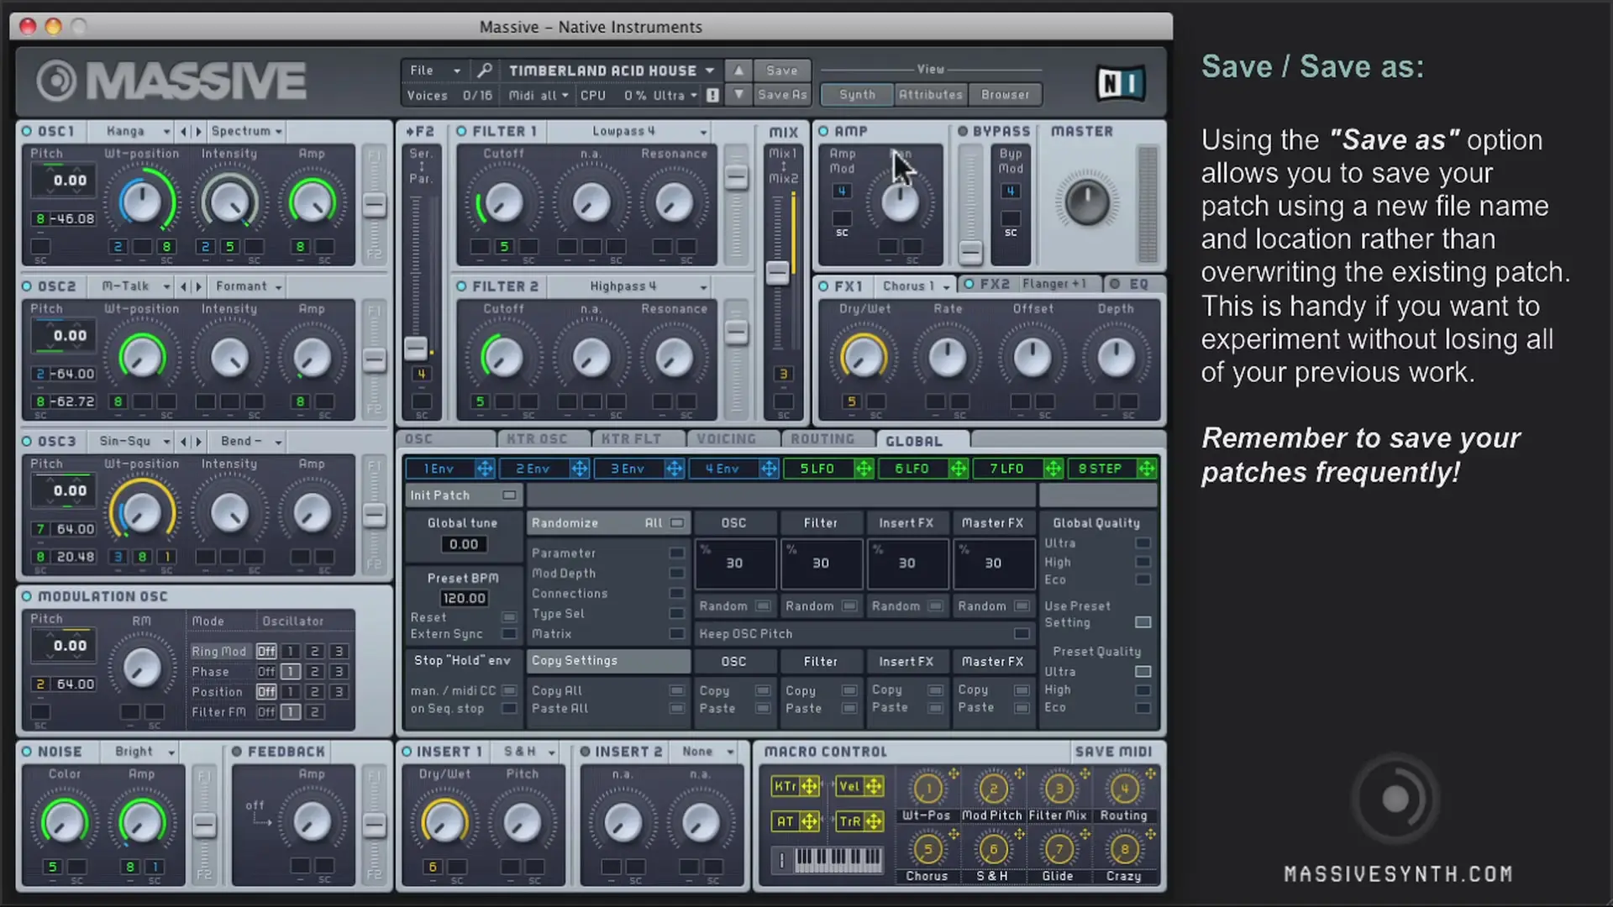This screenshot has width=1613, height=907.
Task: Click the Master volume knob
Action: pyautogui.click(x=1086, y=202)
